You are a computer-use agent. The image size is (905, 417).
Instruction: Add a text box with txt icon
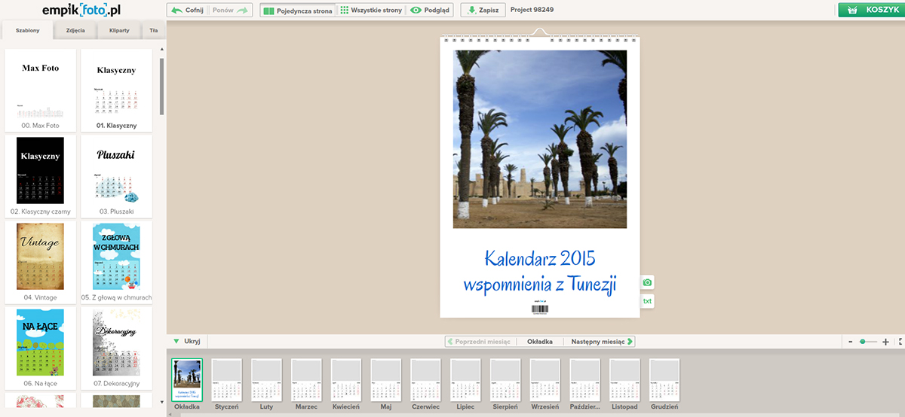[647, 301]
